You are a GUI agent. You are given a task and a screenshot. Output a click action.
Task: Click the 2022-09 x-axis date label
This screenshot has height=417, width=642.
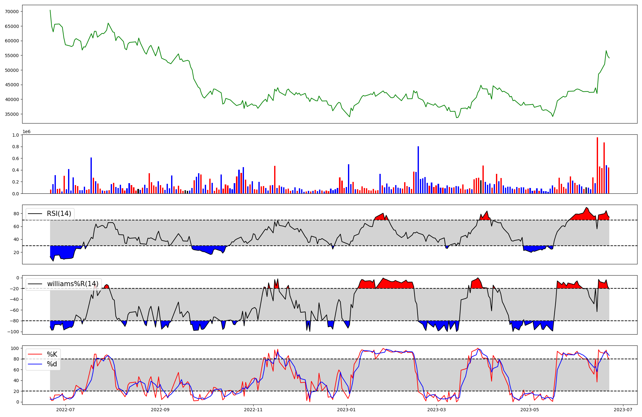(x=160, y=410)
